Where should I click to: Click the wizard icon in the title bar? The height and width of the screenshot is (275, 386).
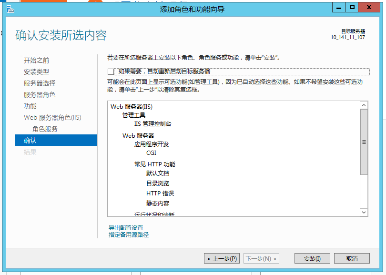10,9
